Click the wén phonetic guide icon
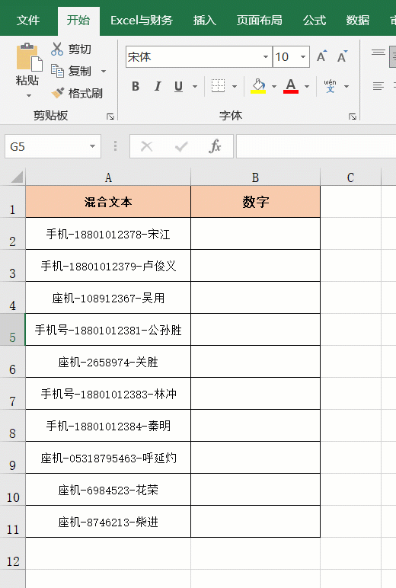The height and width of the screenshot is (588, 396). tap(330, 86)
